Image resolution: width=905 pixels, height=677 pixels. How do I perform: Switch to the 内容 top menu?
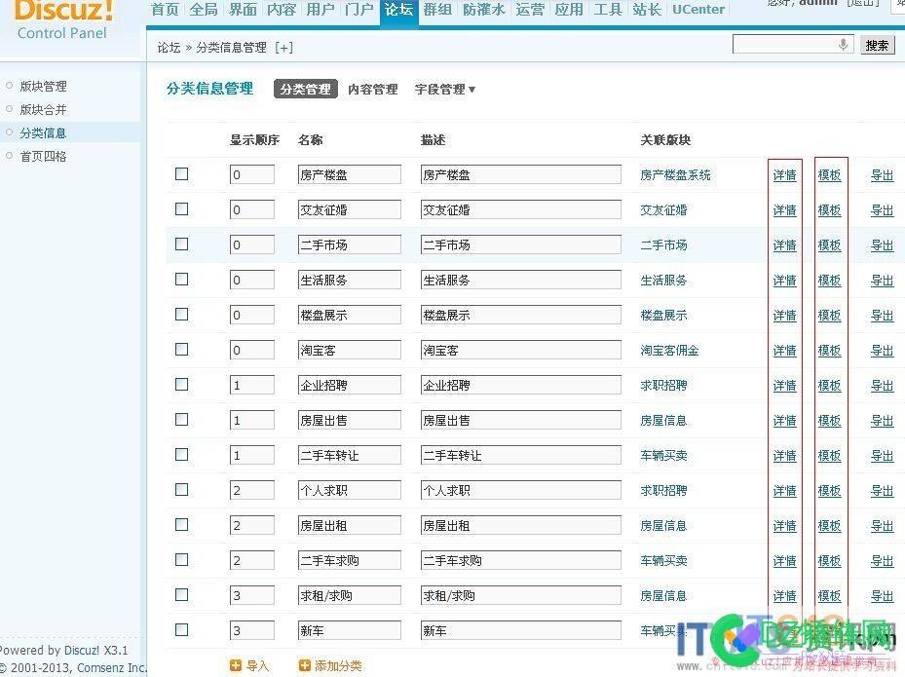pos(282,9)
